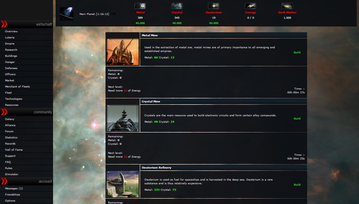Click the red Crystal resource label

[x=177, y=13]
